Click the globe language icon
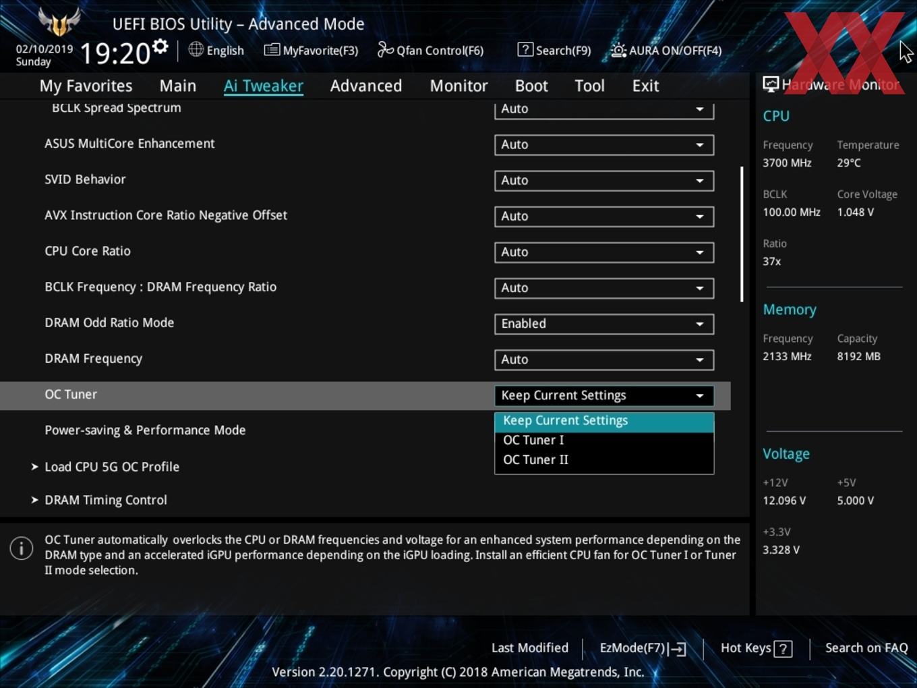The height and width of the screenshot is (688, 917). [x=196, y=49]
